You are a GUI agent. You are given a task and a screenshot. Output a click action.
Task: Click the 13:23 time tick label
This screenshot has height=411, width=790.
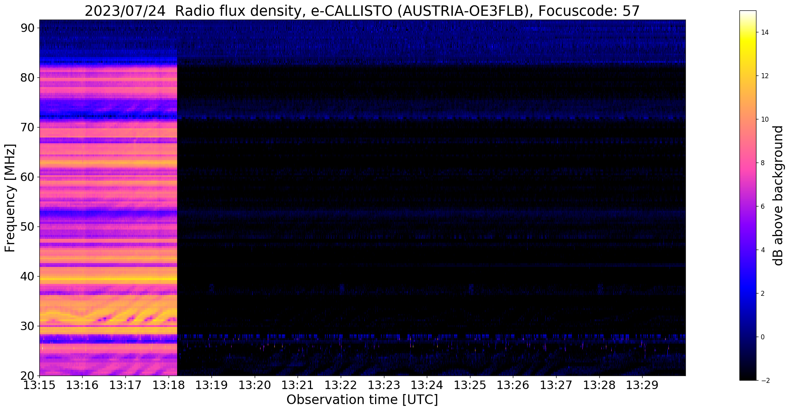point(384,385)
